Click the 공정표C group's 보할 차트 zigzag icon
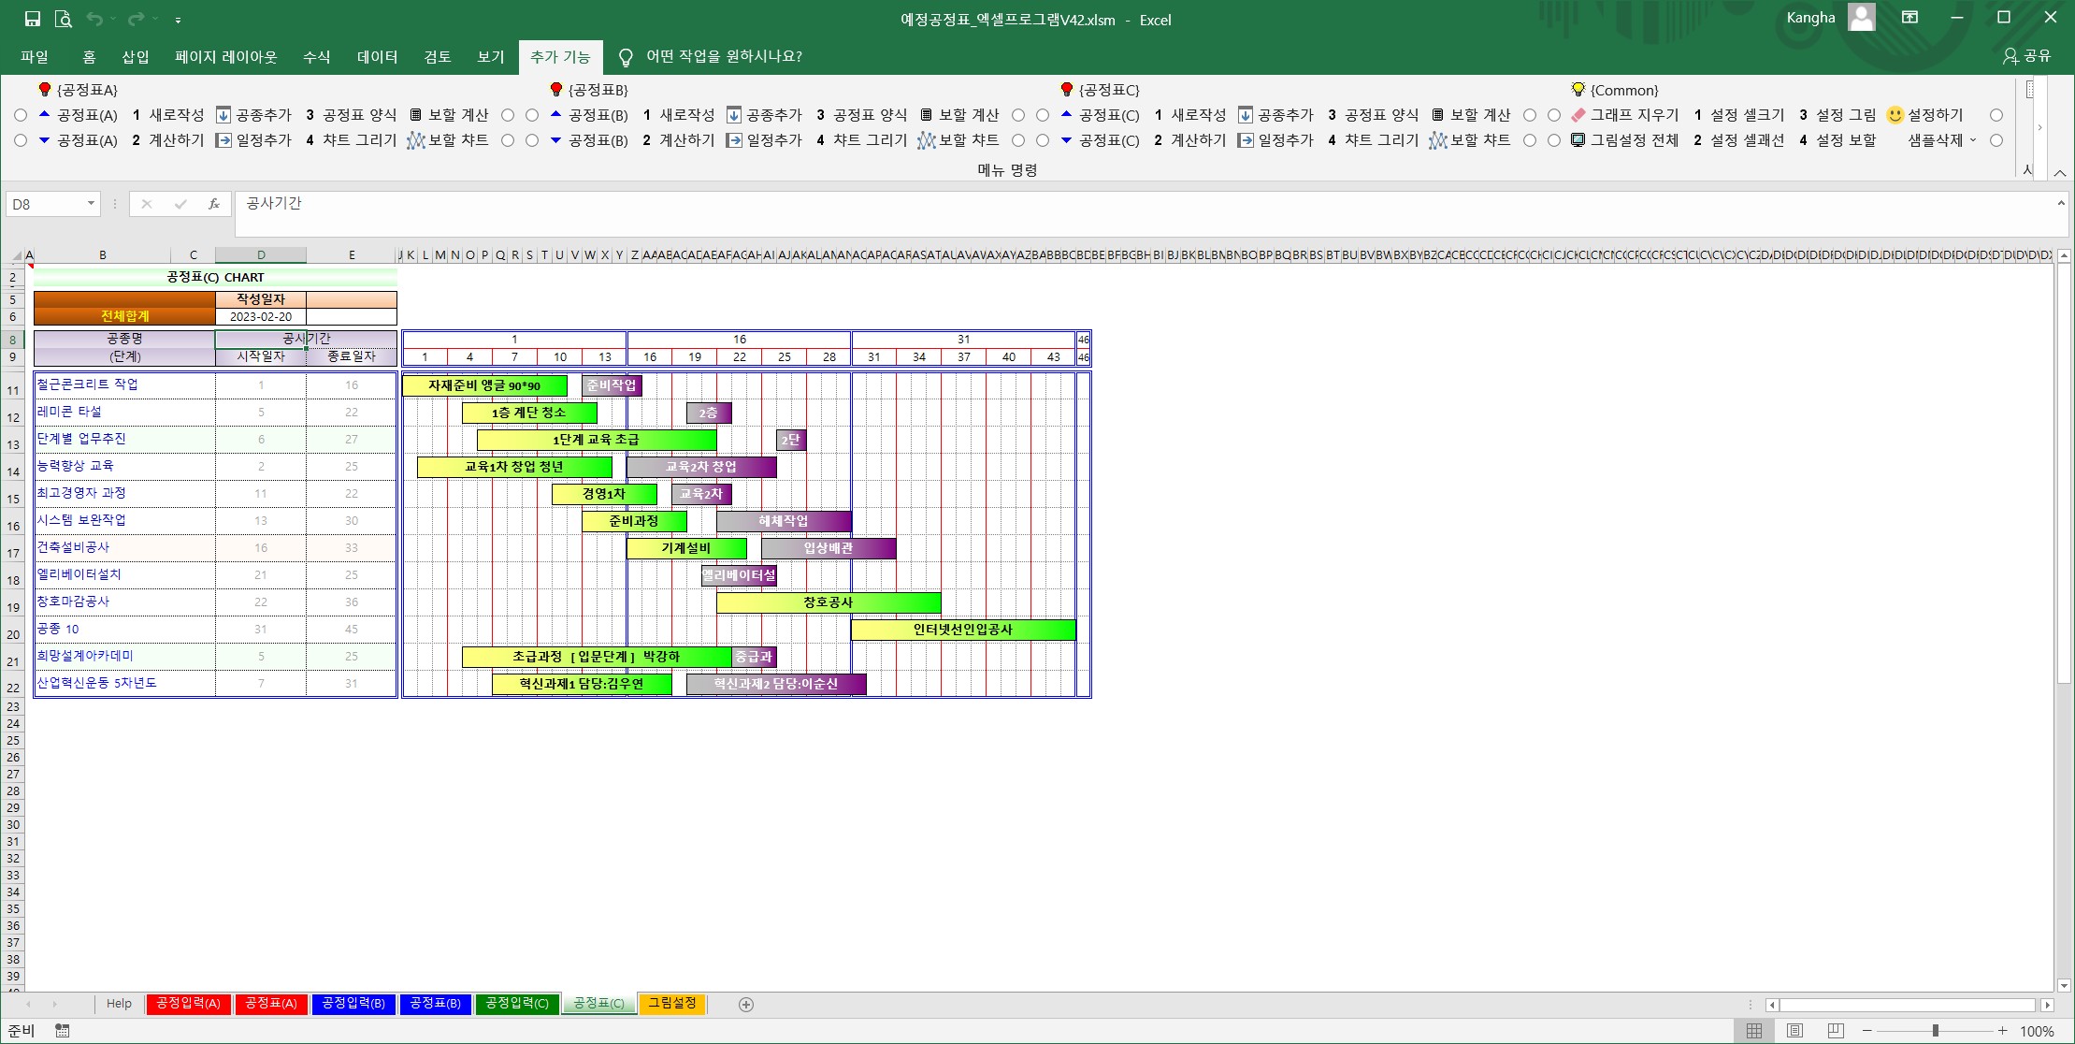The height and width of the screenshot is (1044, 2075). (1437, 140)
